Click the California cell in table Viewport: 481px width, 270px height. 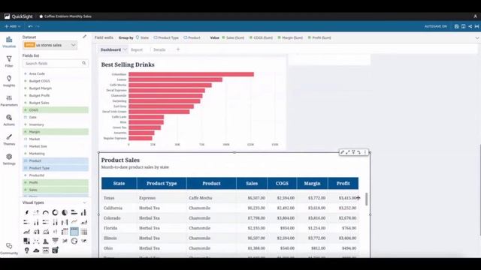click(113, 208)
